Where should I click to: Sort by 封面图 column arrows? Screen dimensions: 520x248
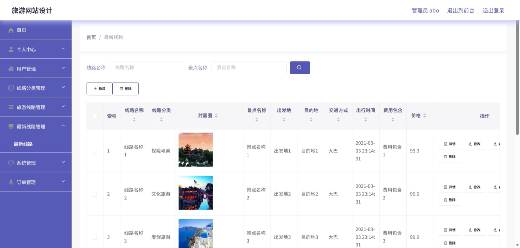216,116
